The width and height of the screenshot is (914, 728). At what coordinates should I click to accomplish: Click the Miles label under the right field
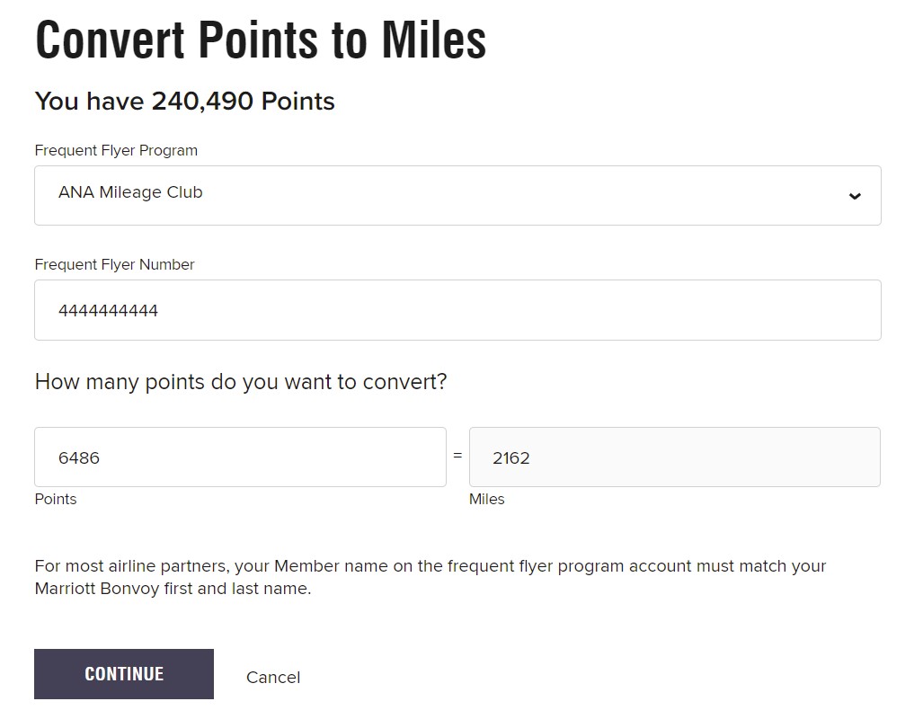[x=487, y=499]
